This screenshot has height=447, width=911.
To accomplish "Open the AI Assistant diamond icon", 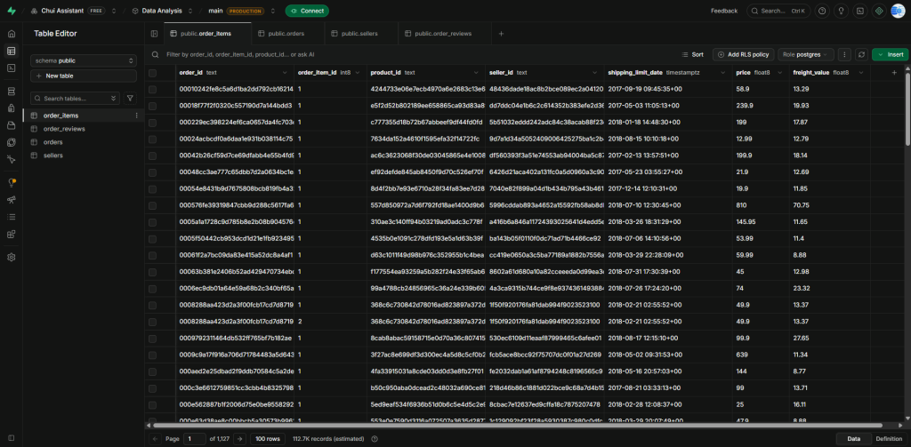I will (879, 11).
